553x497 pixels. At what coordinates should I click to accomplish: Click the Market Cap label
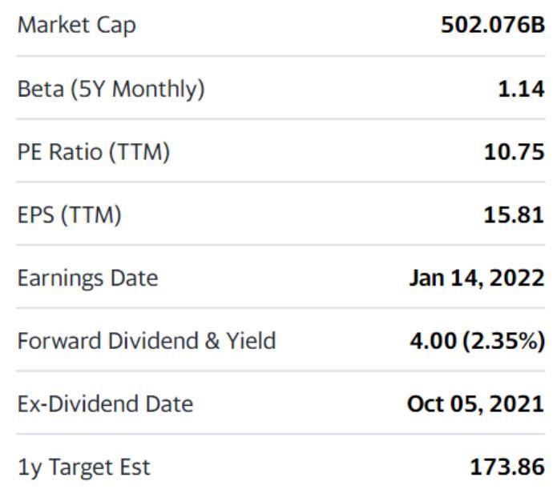77,25
